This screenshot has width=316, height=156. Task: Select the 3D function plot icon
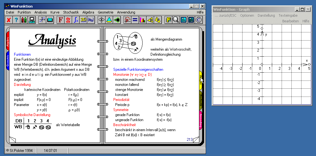pyautogui.click(x=83, y=20)
